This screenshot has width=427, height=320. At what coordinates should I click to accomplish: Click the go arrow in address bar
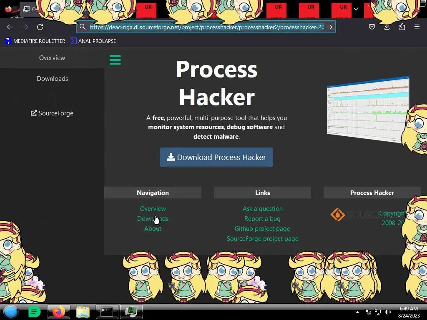tap(329, 27)
